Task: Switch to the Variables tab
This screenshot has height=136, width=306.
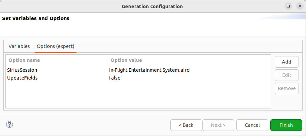Action: point(19,46)
